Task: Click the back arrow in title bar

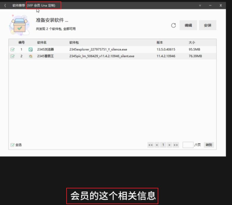Action: 5,6
